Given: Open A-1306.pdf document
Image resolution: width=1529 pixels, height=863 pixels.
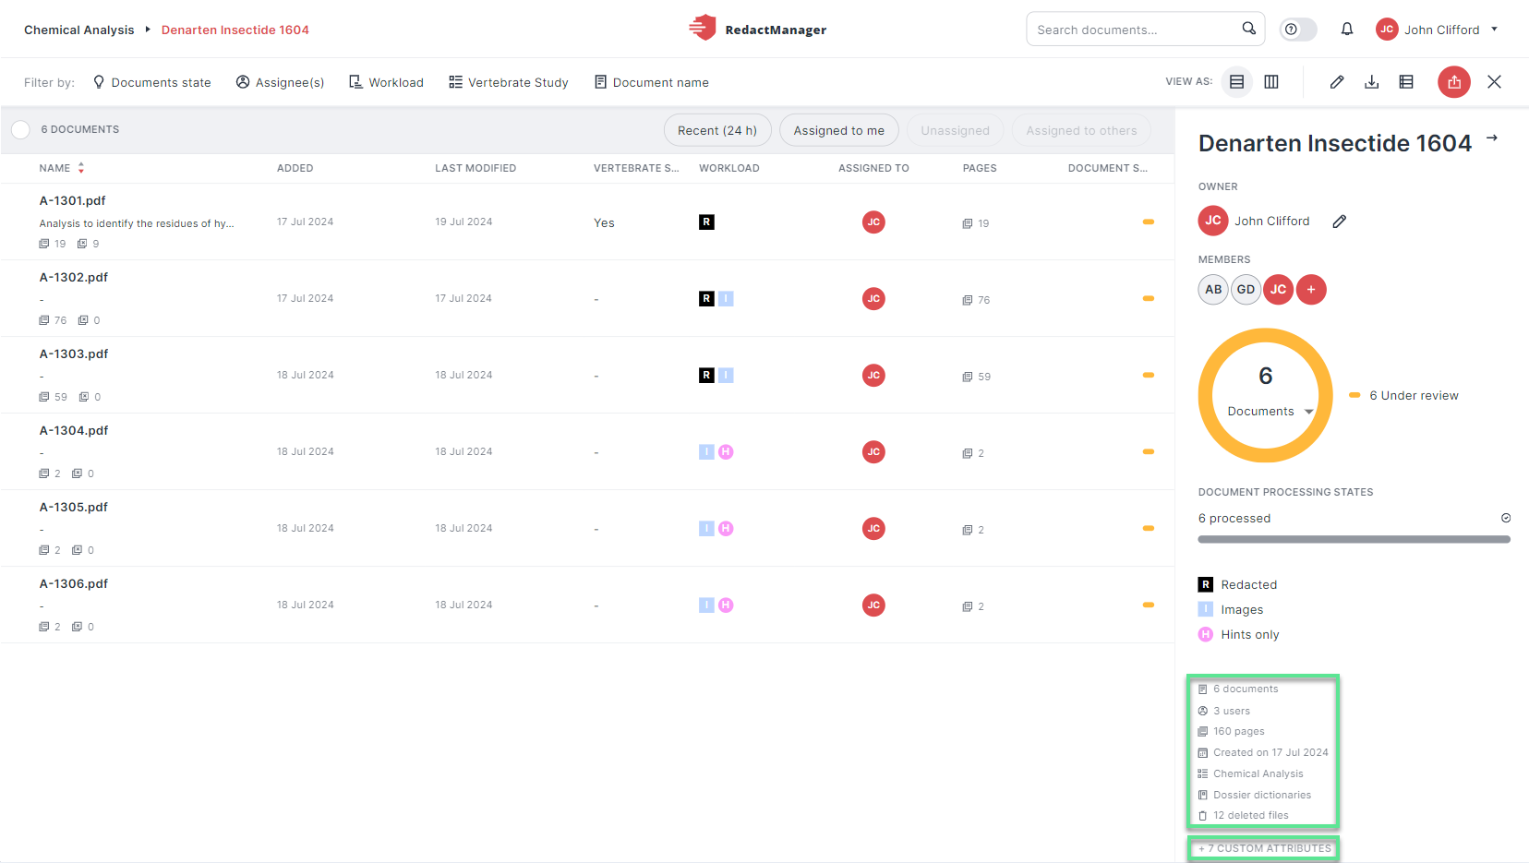Looking at the screenshot, I should coord(74,583).
